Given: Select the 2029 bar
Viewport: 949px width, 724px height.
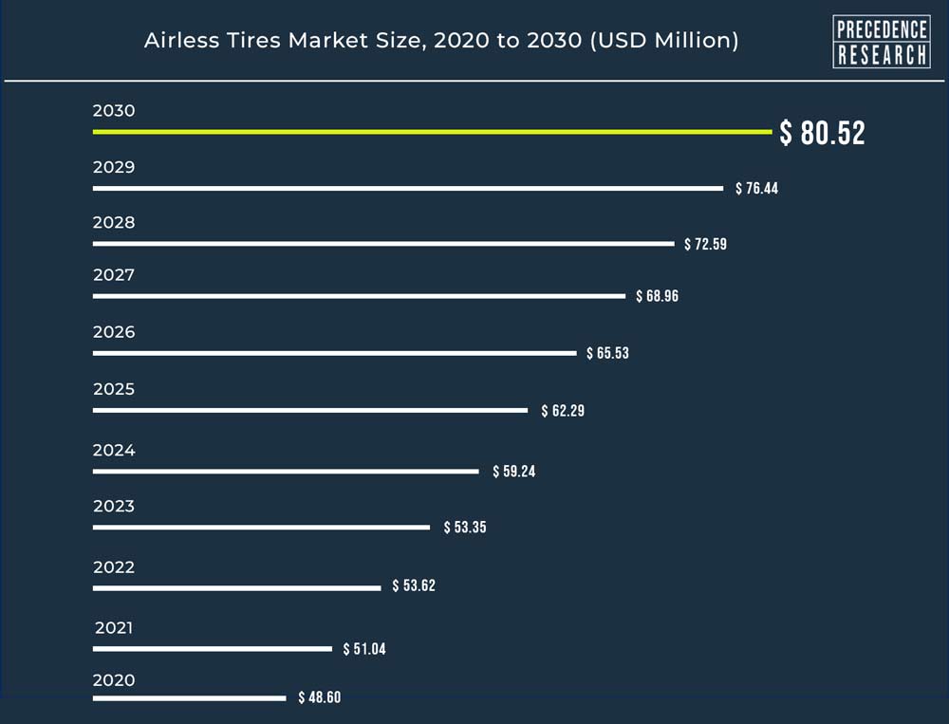Looking at the screenshot, I should [x=408, y=188].
